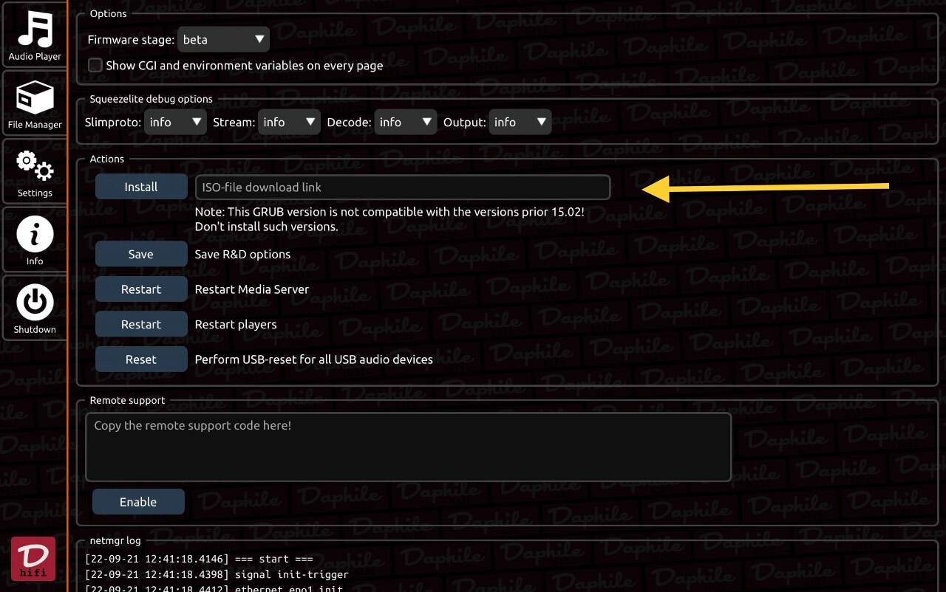
Task: Click the GRUB version compatibility note
Action: click(389, 219)
